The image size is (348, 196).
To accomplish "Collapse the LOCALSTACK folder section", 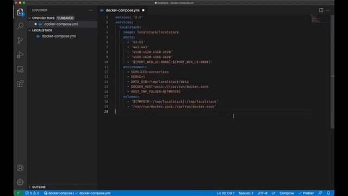I will pyautogui.click(x=29, y=30).
